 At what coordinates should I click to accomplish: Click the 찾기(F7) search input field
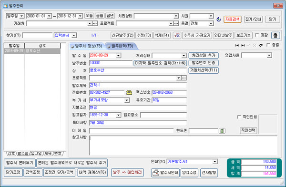click(x=37, y=35)
